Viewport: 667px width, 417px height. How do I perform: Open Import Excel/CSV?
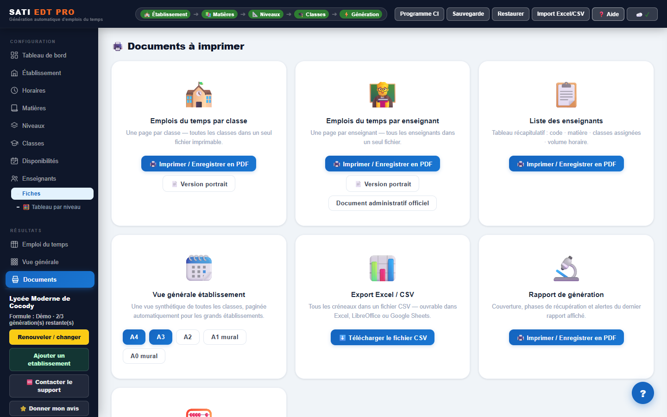click(x=560, y=14)
